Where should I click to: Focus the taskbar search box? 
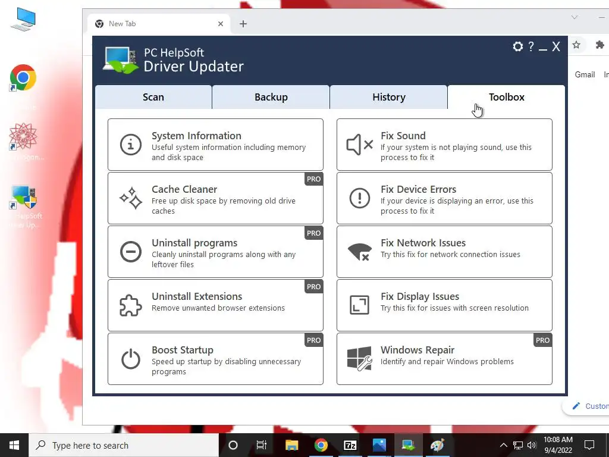pyautogui.click(x=124, y=445)
